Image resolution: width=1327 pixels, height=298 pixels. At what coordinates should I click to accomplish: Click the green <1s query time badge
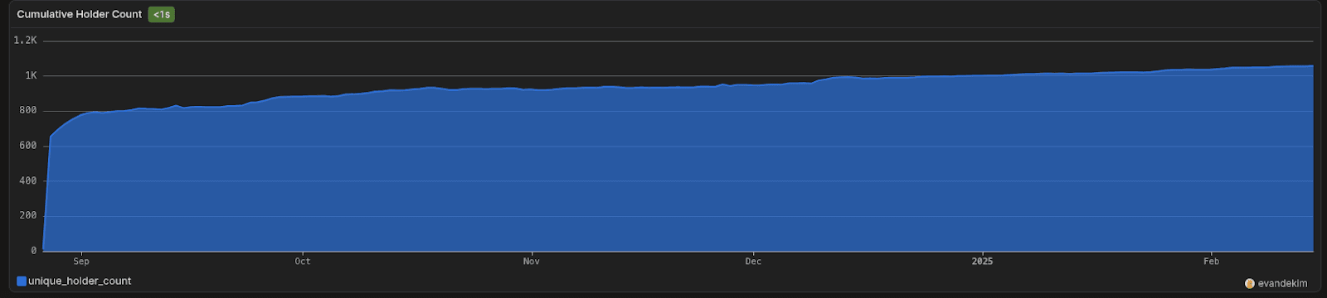coord(161,14)
